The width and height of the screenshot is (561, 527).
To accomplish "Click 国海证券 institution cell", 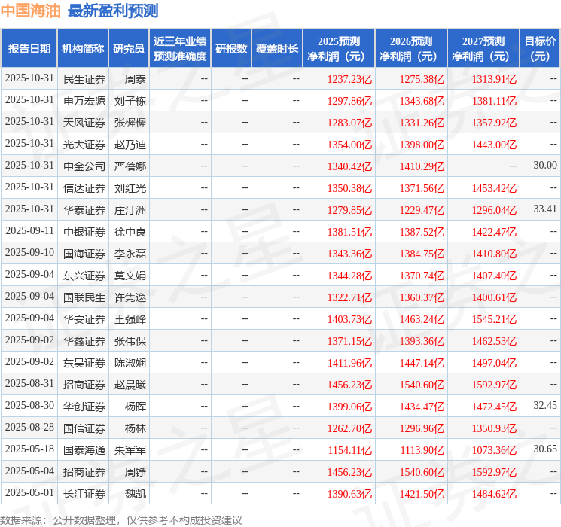I will coord(84,254).
